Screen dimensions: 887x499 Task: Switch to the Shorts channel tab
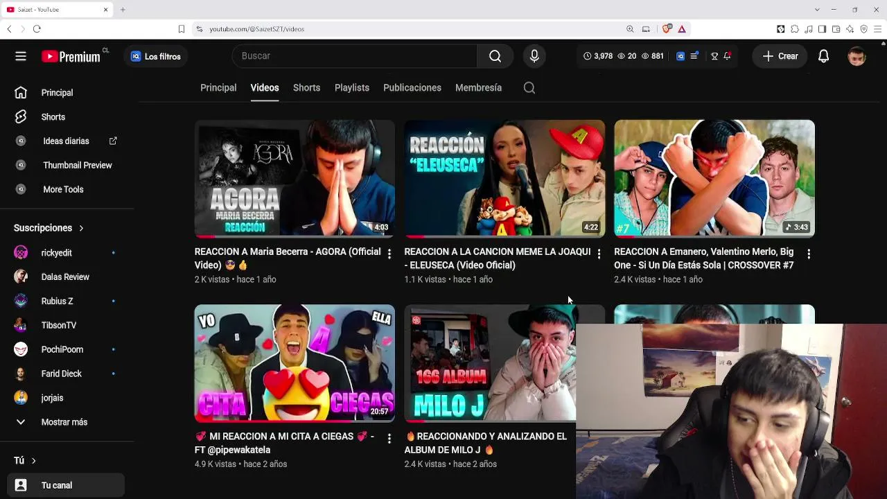tap(306, 88)
